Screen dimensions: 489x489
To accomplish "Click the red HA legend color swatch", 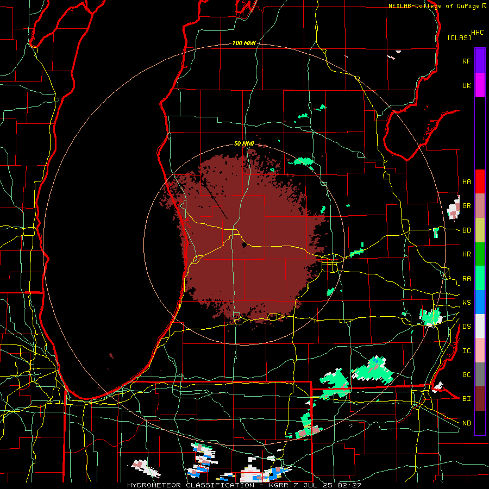I will pyautogui.click(x=480, y=181).
